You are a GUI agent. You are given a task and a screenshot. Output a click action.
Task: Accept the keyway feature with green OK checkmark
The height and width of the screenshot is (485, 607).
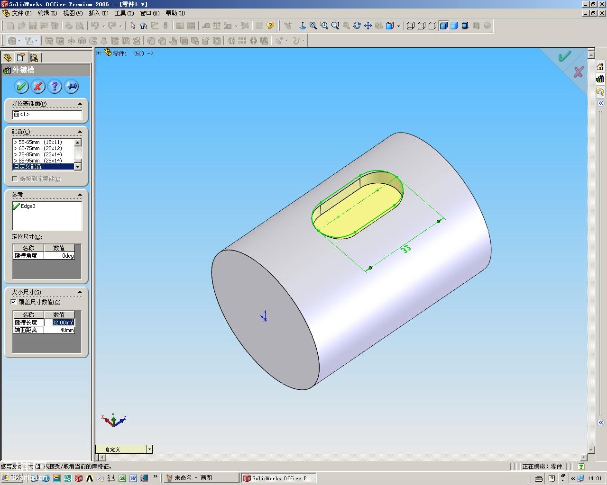tap(21, 86)
